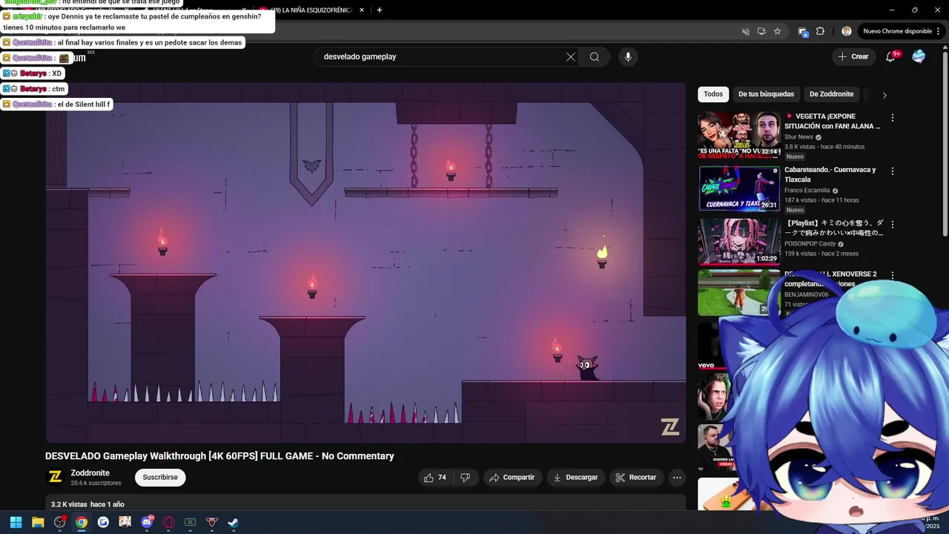This screenshot has height=534, width=949.
Task: Clear the YouTube search box text
Action: click(571, 57)
